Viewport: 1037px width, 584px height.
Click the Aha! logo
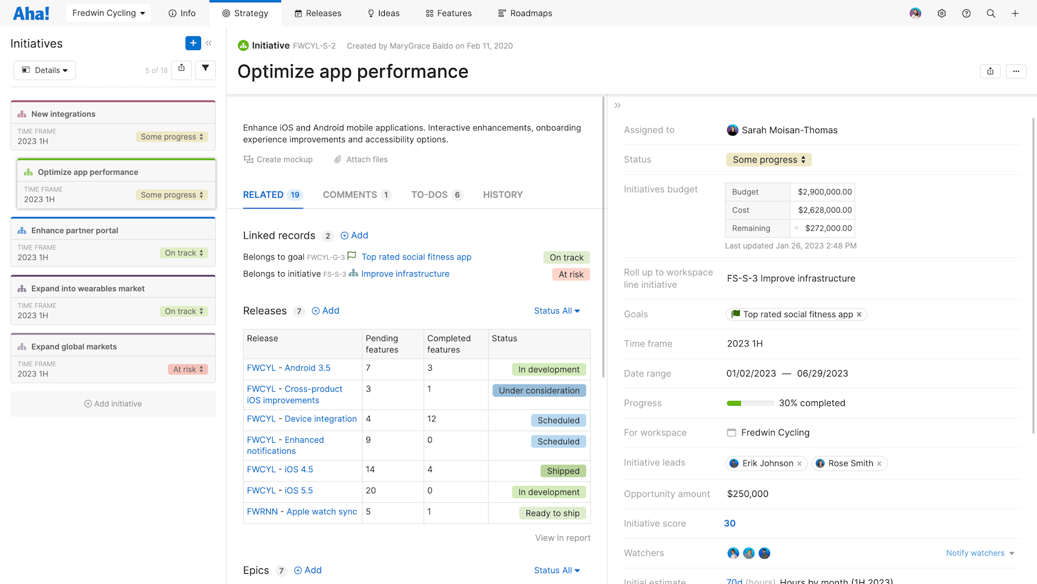pos(31,13)
